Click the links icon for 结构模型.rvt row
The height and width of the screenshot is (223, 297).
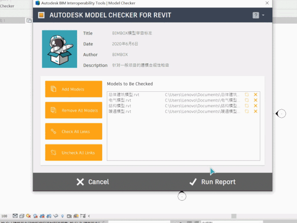[x=247, y=106]
